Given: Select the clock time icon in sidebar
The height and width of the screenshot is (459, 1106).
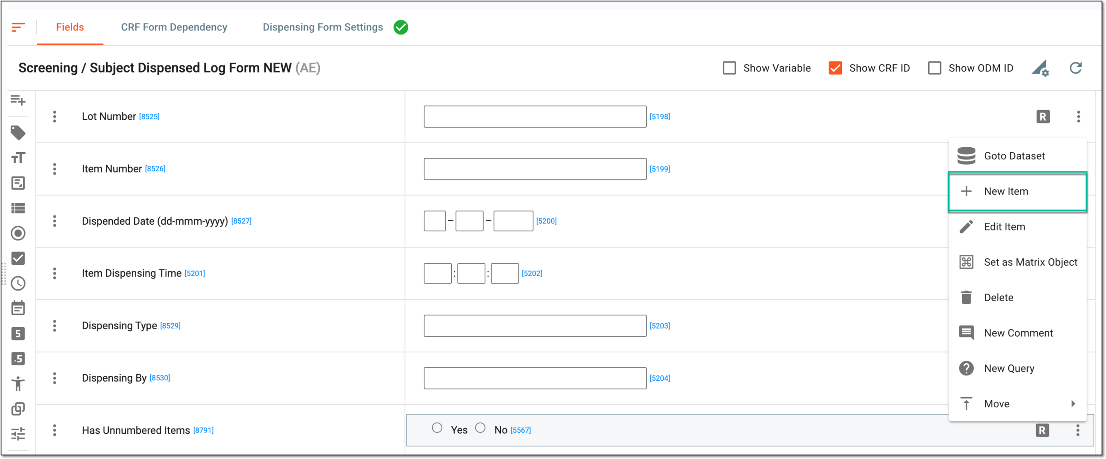Looking at the screenshot, I should [18, 283].
